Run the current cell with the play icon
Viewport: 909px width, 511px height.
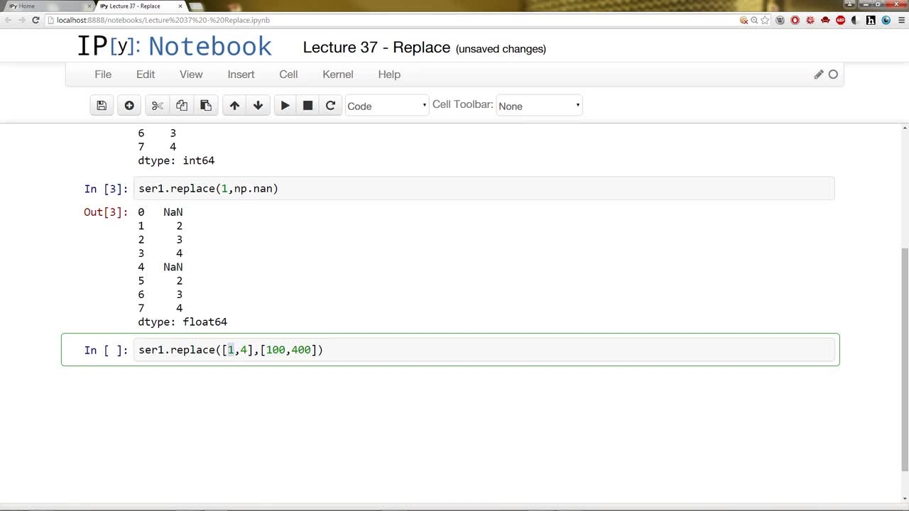click(x=285, y=106)
